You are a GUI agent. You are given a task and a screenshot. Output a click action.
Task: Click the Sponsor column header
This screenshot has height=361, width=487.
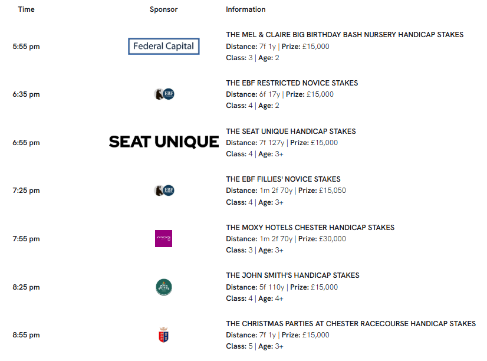coord(164,9)
